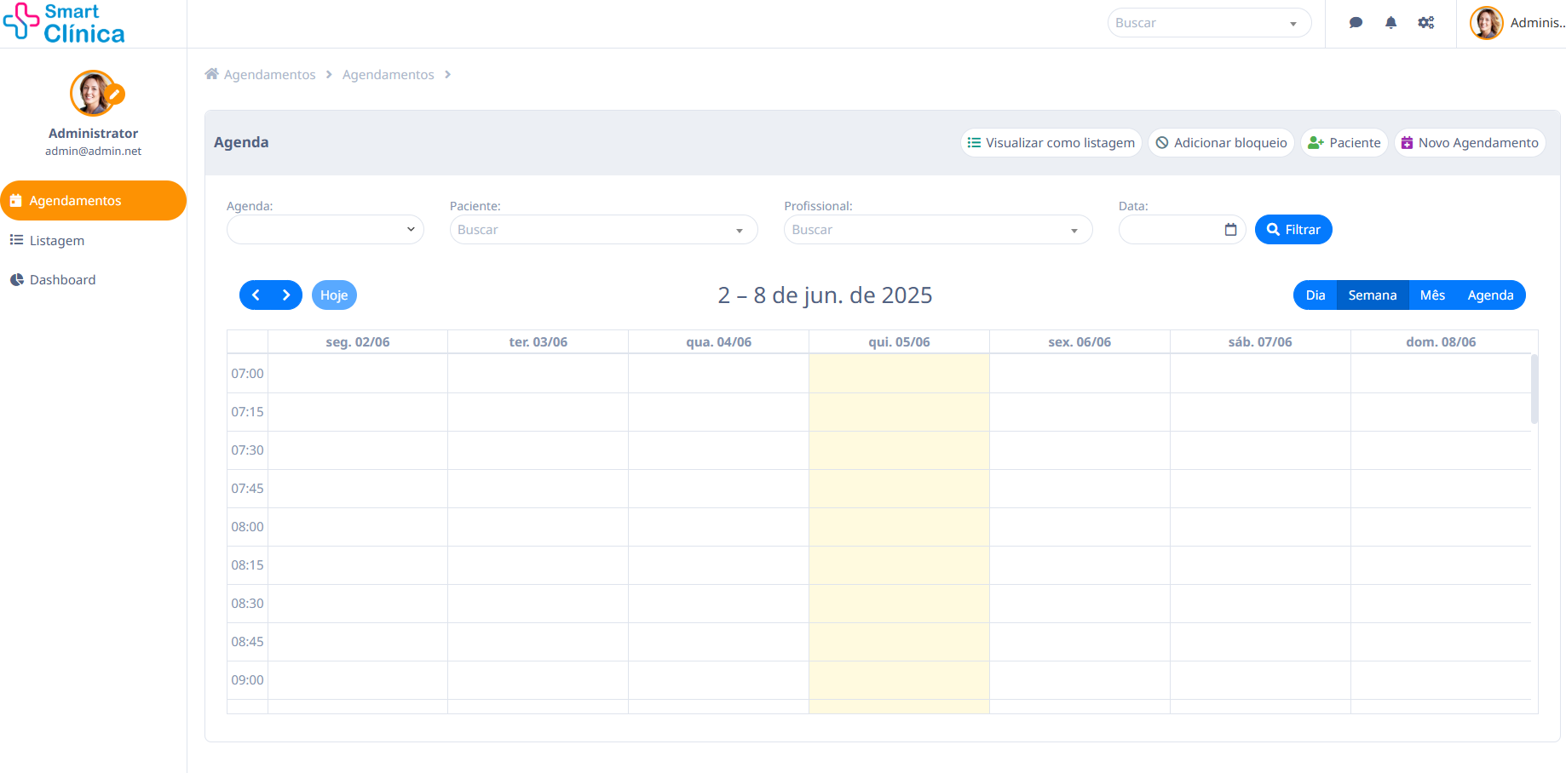Open the Paciente search dropdown
Screen dimensions: 1566x773
tap(603, 230)
